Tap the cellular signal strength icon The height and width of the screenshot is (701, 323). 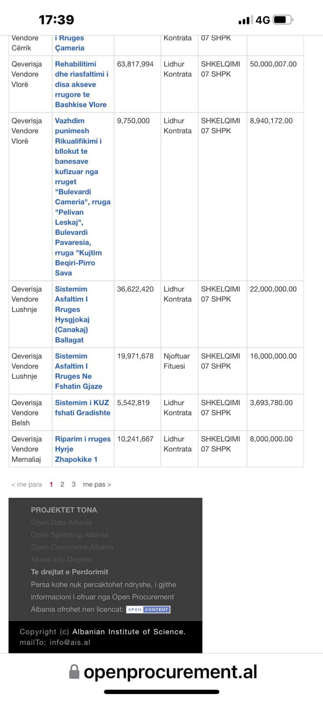[244, 20]
